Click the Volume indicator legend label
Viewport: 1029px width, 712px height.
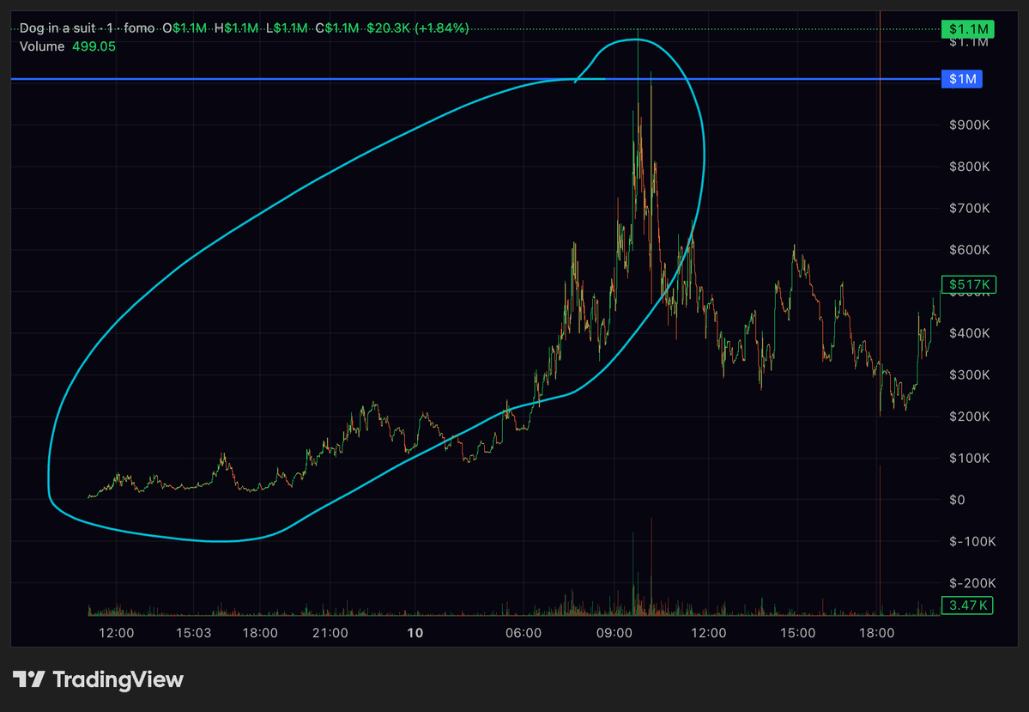tap(42, 46)
